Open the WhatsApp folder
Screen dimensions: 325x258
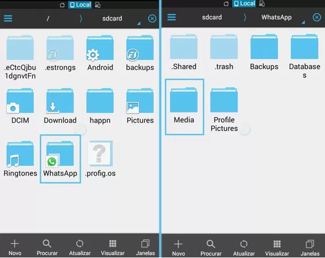tap(60, 159)
